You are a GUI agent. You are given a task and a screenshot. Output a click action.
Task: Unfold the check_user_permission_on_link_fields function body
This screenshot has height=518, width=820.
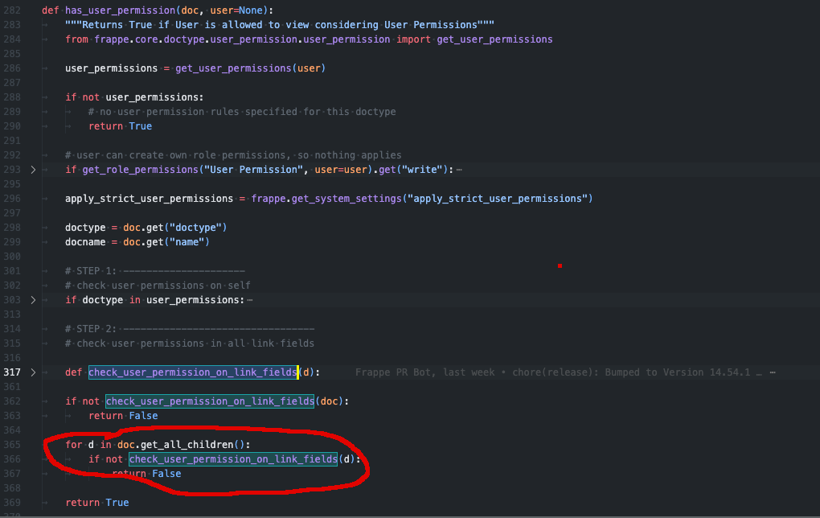click(33, 372)
